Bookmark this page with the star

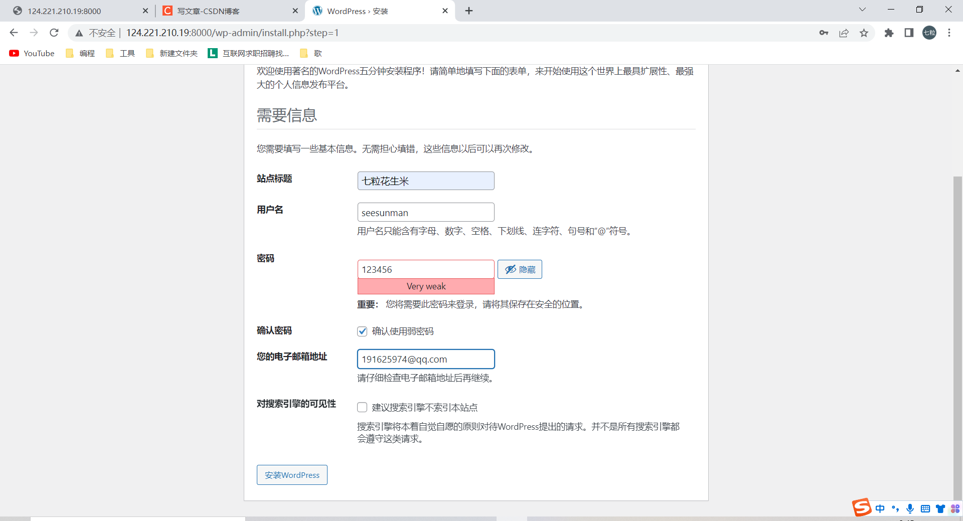point(864,33)
